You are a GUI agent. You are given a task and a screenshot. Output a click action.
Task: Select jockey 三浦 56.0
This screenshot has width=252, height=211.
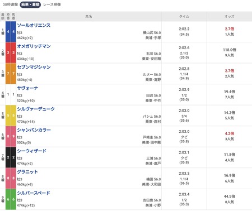coord(153,159)
